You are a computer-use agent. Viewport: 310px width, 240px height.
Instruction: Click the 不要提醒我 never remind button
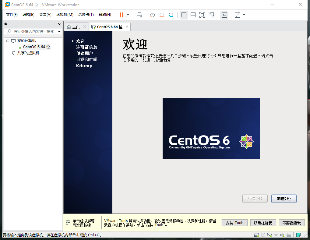292,223
